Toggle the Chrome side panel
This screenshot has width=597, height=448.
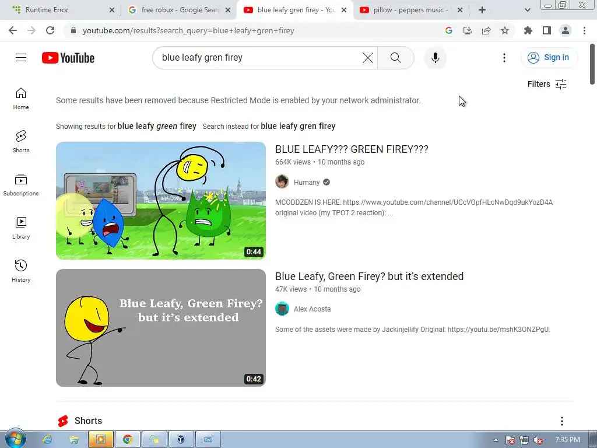547,30
